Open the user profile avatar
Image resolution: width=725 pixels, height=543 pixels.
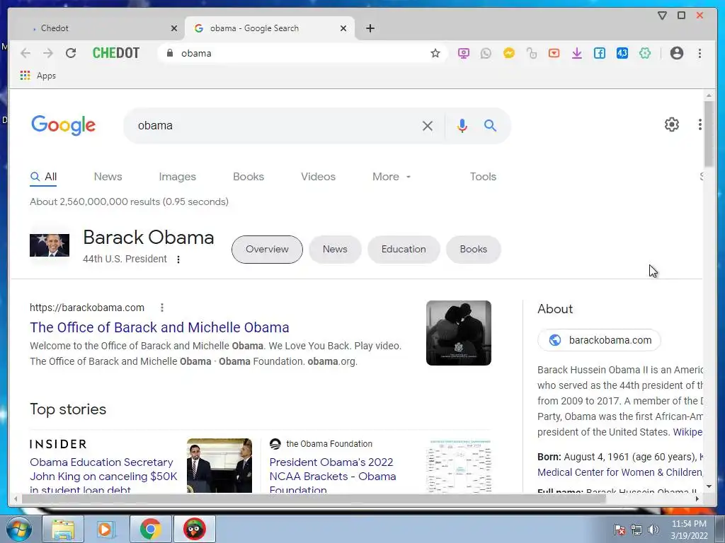point(676,53)
